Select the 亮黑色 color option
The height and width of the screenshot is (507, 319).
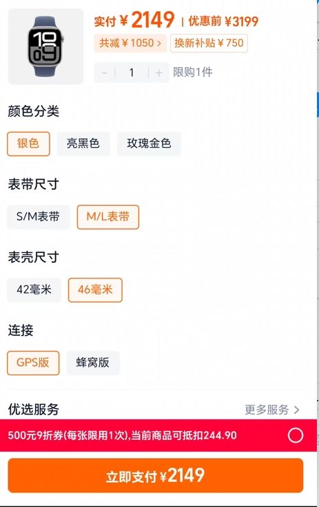pyautogui.click(x=83, y=144)
